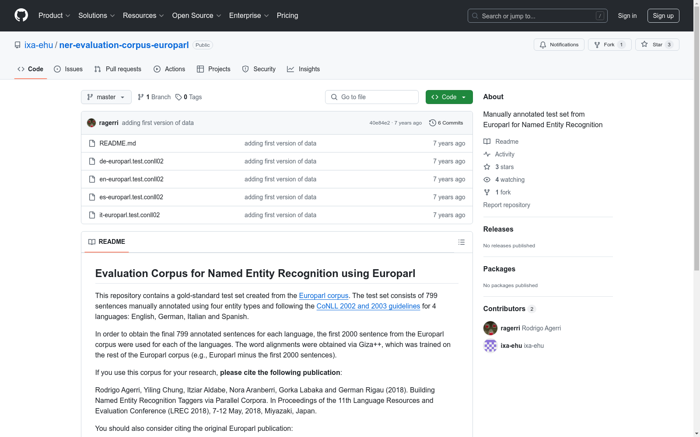Click the pulse icon next to Activity
Viewport: 700px width, 437px height.
[x=487, y=154]
